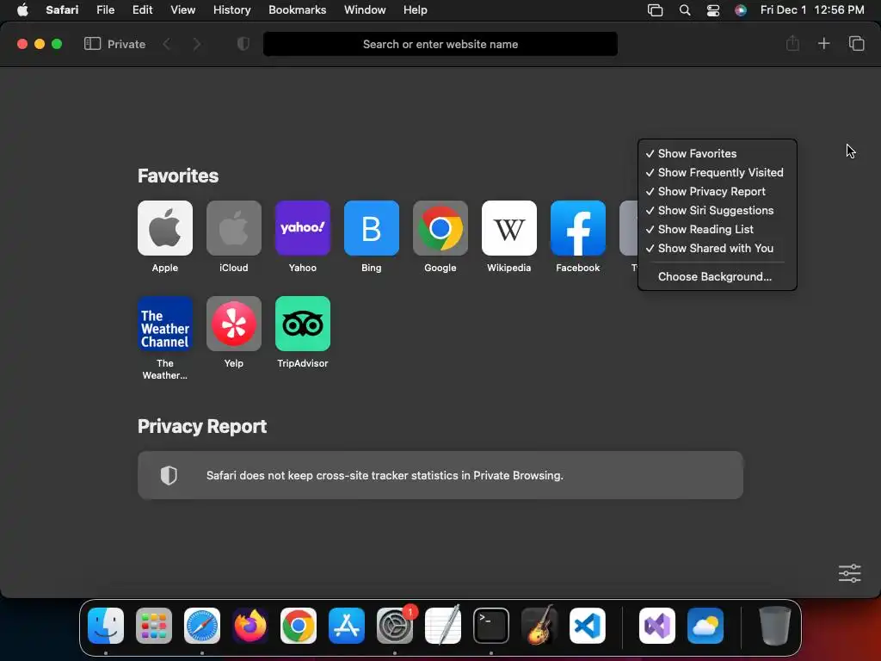
Task: Open the TripAdvisor favorite
Action: pyautogui.click(x=302, y=324)
